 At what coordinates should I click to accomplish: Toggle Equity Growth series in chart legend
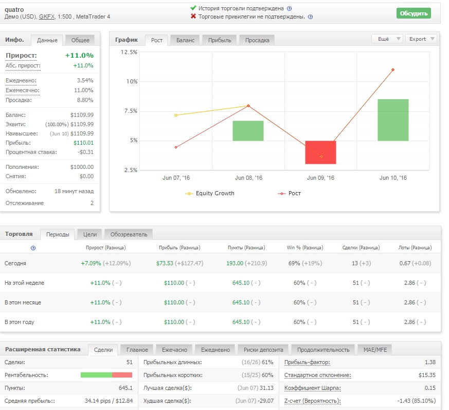click(x=210, y=194)
